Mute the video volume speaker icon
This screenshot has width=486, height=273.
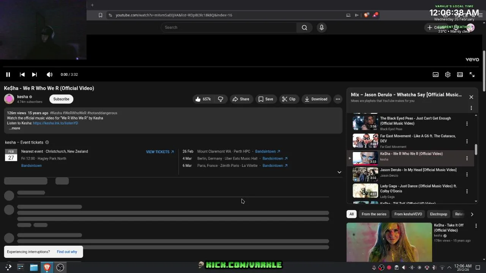point(49,75)
